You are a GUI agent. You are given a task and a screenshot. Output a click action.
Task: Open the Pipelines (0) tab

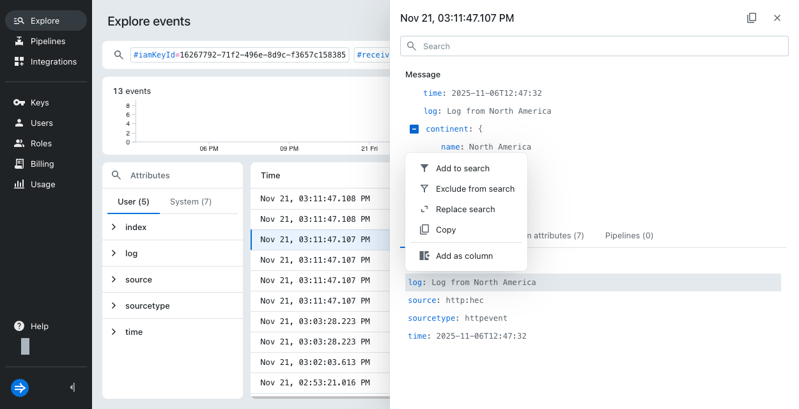coord(629,236)
